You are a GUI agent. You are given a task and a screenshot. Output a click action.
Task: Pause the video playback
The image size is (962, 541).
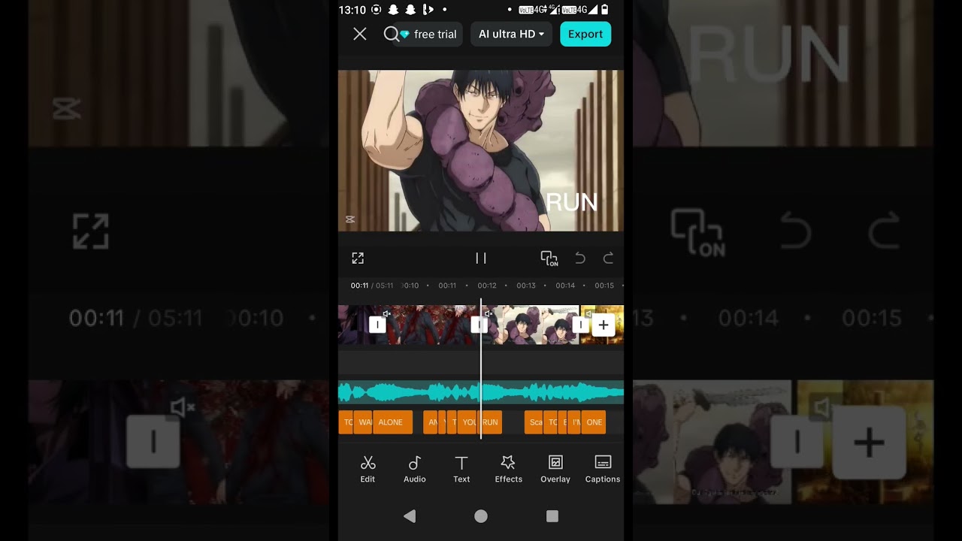pos(481,258)
